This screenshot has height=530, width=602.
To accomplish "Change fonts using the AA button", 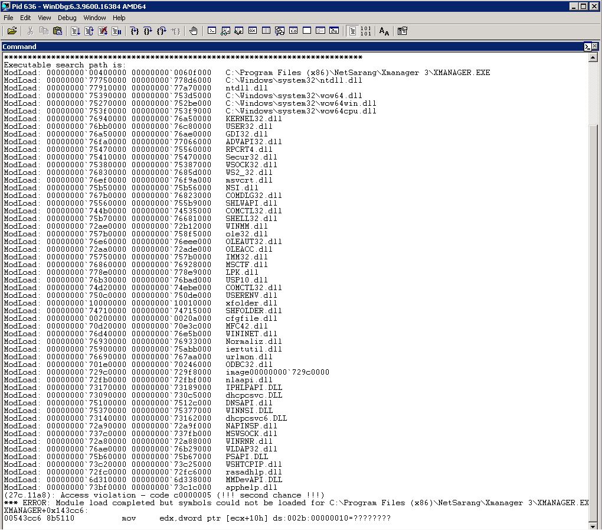I will click(x=384, y=31).
